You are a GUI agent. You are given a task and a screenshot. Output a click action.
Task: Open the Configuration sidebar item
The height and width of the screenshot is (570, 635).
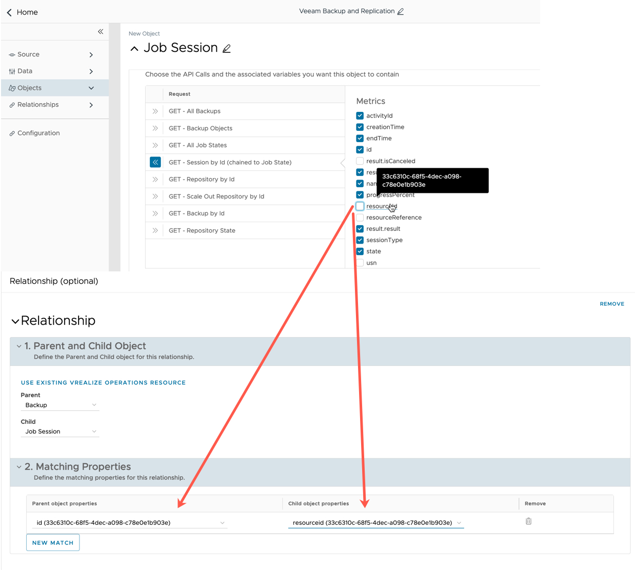(55, 133)
